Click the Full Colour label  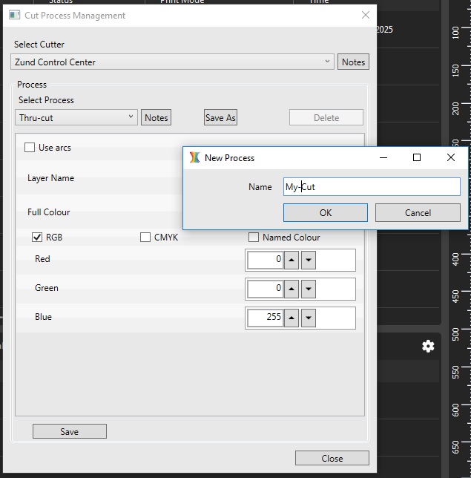tap(49, 212)
